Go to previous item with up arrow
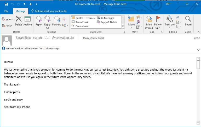This screenshot has height=127, width=201. pos(25,4)
